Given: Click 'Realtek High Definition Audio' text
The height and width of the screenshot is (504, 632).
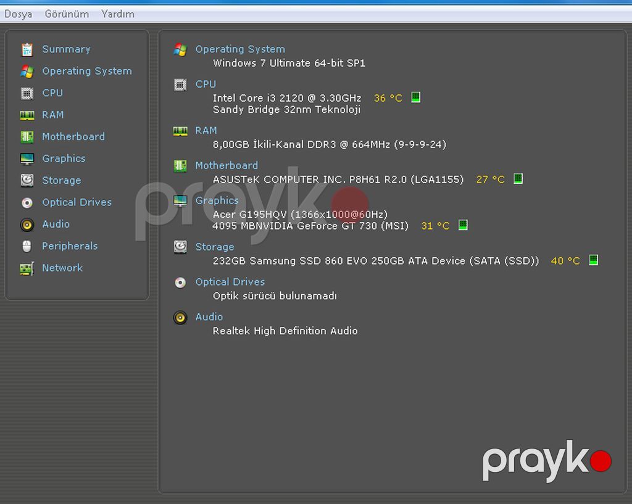Looking at the screenshot, I should (x=285, y=331).
